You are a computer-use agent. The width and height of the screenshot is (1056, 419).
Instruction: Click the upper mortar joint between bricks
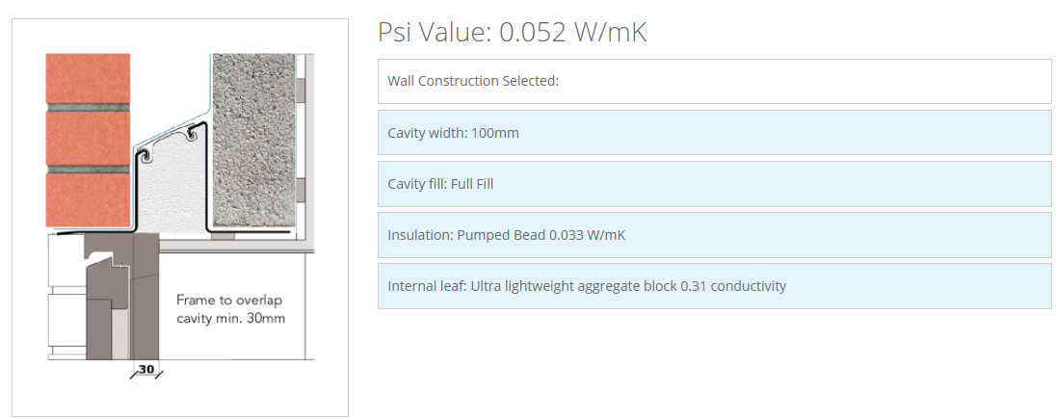(x=88, y=108)
